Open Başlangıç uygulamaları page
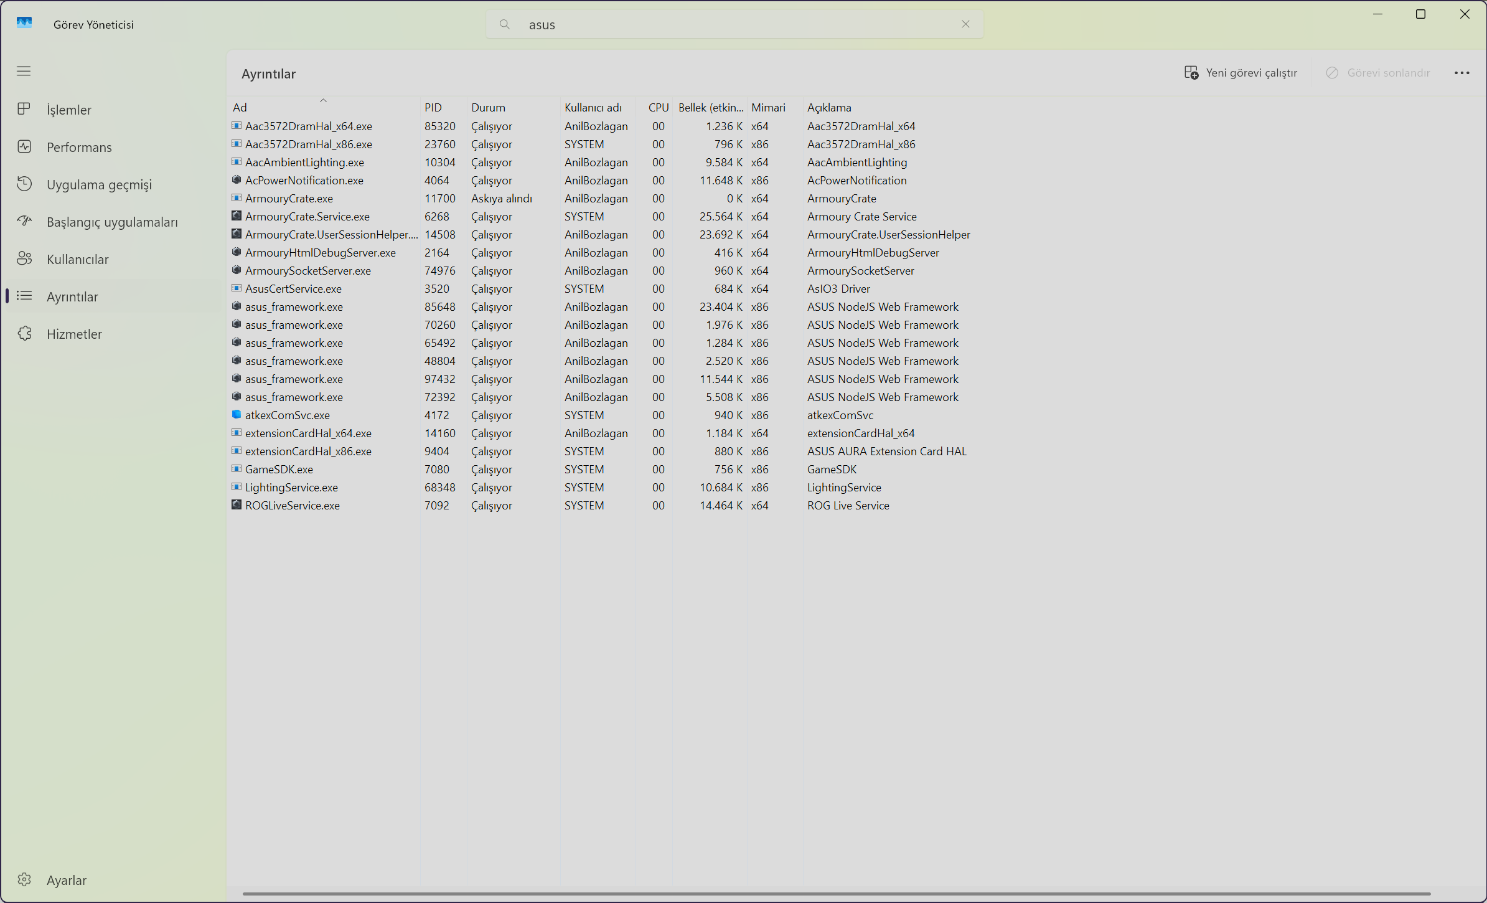The height and width of the screenshot is (903, 1487). 112,222
